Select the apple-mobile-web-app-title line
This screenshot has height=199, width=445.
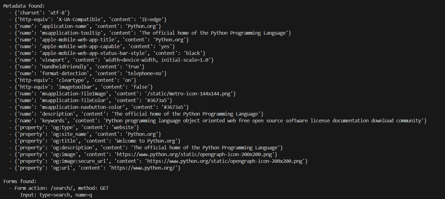pos(99,40)
